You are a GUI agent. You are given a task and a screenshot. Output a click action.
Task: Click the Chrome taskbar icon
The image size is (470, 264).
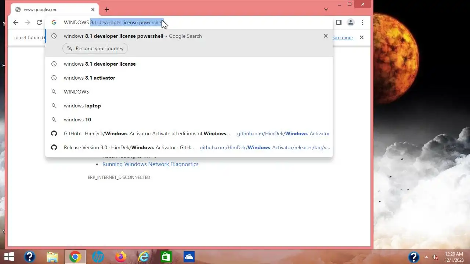[75, 257]
